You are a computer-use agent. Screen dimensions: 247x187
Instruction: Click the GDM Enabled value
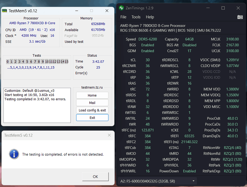(x=148, y=51)
